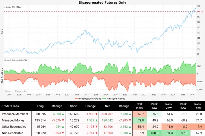Click the Disaggregated Futures Only chart title
205x136 pixels.
[102, 2]
